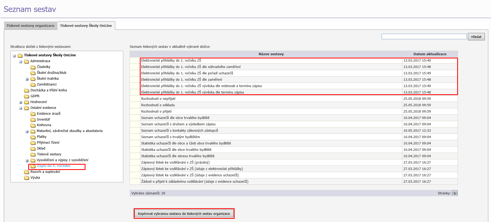Click the Výuka folder icon
The width and height of the screenshot is (491, 222).
(27, 178)
